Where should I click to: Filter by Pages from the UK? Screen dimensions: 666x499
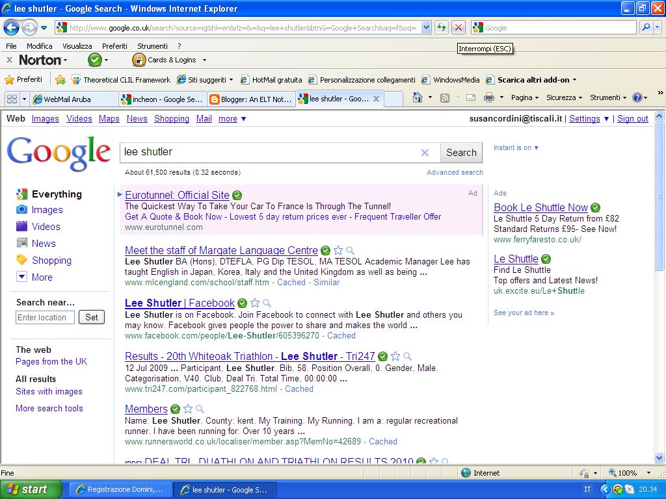coord(51,361)
